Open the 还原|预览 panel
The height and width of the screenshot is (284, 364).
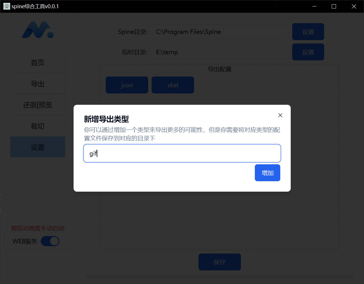click(37, 105)
